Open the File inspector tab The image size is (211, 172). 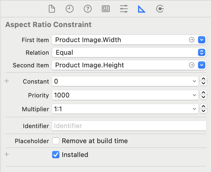52,9
